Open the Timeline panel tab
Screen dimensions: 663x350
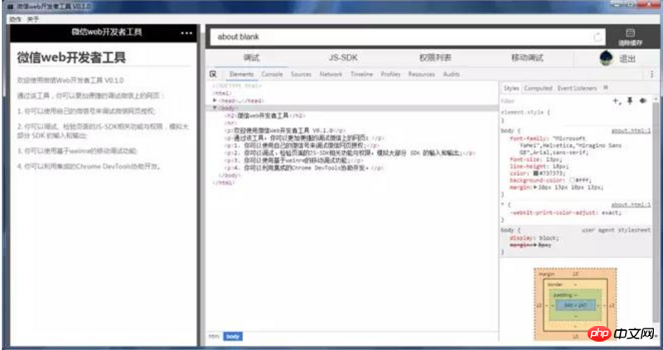(x=361, y=74)
